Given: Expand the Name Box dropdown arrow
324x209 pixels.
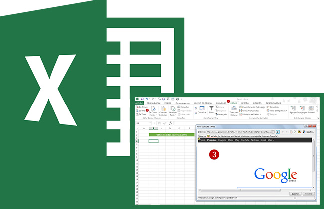Looking at the screenshot, I should coord(150,123).
